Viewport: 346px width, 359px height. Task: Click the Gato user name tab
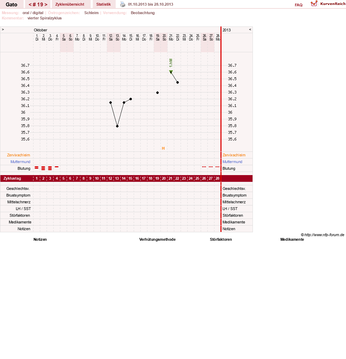coord(11,5)
